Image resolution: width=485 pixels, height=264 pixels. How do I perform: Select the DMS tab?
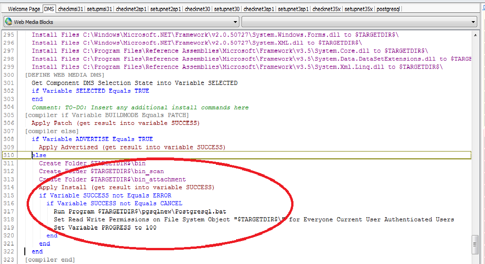49,9
